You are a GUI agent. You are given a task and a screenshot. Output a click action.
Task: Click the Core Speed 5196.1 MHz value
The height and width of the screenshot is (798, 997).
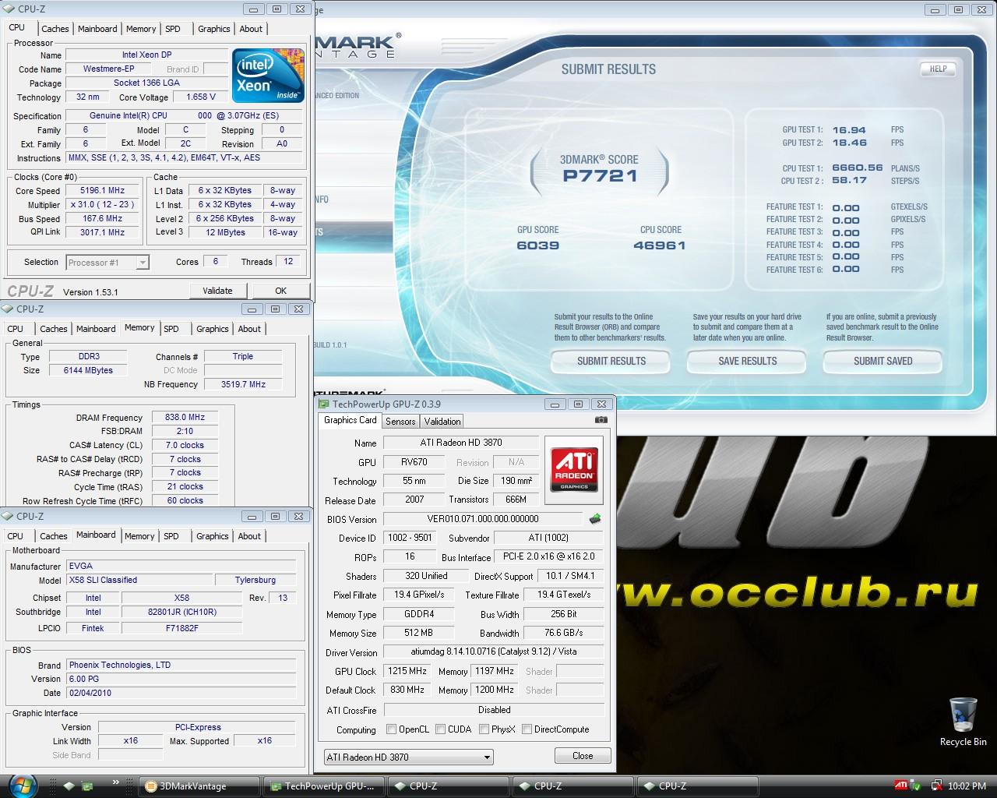(x=102, y=191)
